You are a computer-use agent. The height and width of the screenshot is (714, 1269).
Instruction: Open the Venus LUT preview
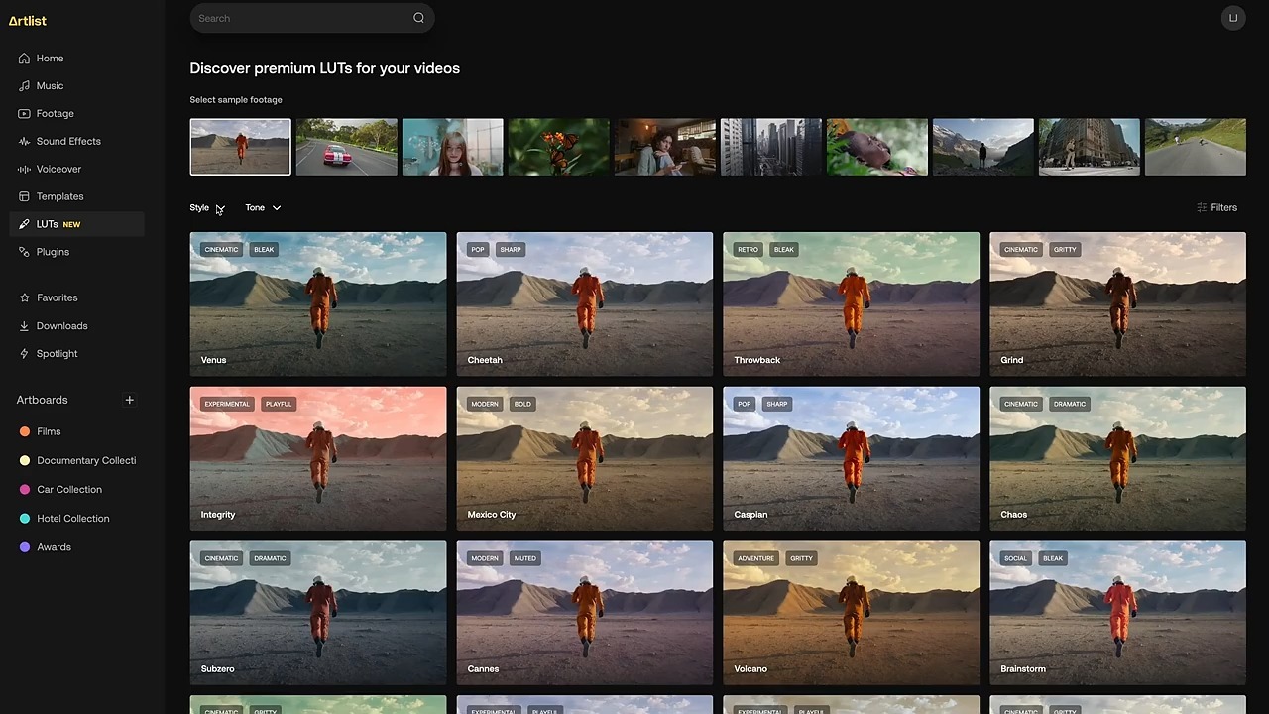click(x=318, y=304)
